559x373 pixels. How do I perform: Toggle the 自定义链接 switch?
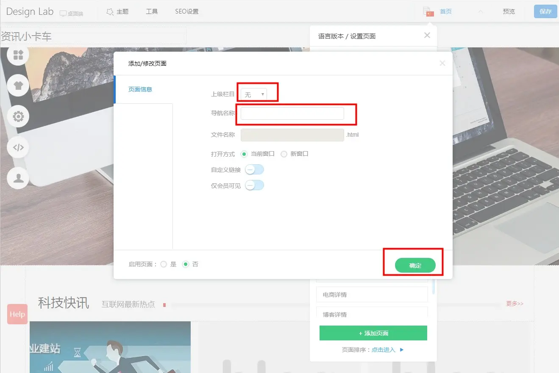coord(254,170)
